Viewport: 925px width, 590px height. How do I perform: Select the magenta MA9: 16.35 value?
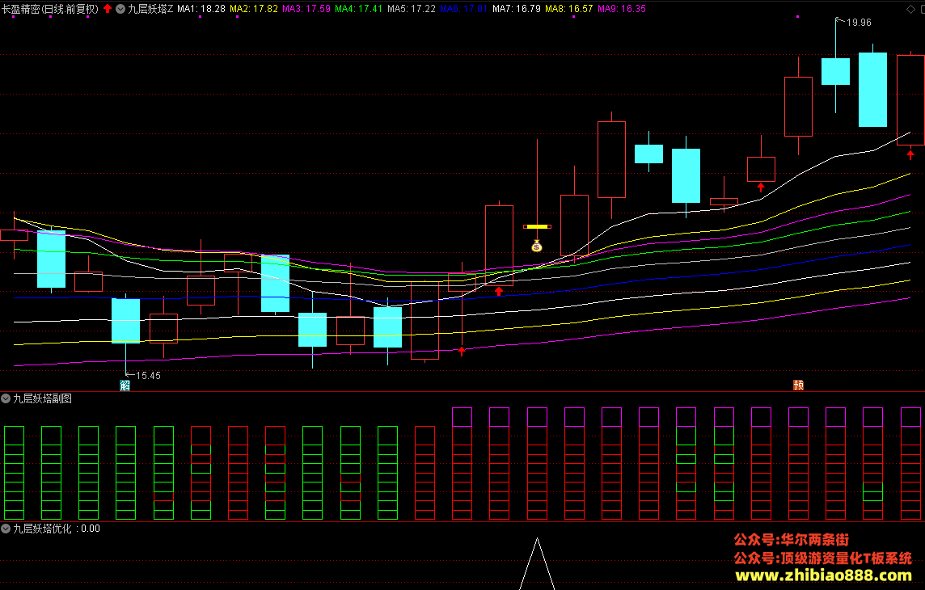click(621, 9)
